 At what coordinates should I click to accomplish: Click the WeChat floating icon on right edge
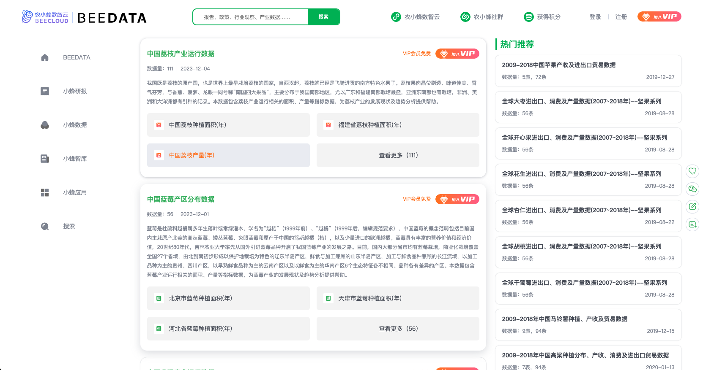pyautogui.click(x=692, y=189)
